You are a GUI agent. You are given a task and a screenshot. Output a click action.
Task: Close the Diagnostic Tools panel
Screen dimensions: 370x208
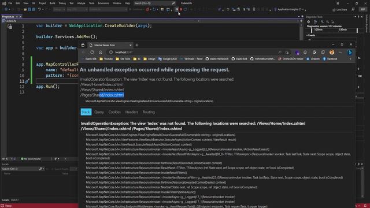click(362, 17)
